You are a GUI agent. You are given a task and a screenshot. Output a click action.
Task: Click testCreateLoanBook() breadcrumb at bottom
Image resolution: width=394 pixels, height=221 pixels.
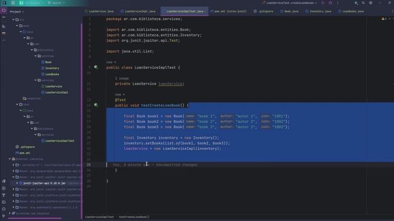pos(134,217)
